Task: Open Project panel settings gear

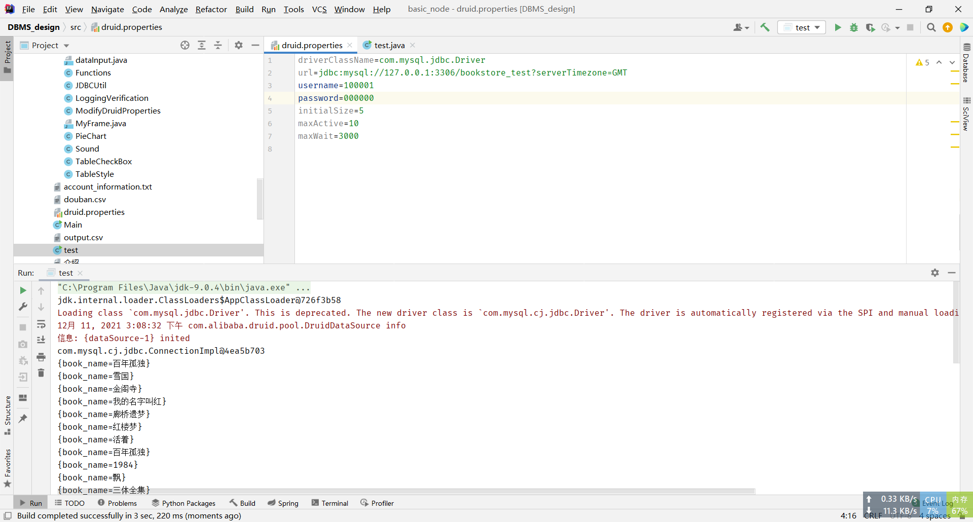Action: (239, 45)
